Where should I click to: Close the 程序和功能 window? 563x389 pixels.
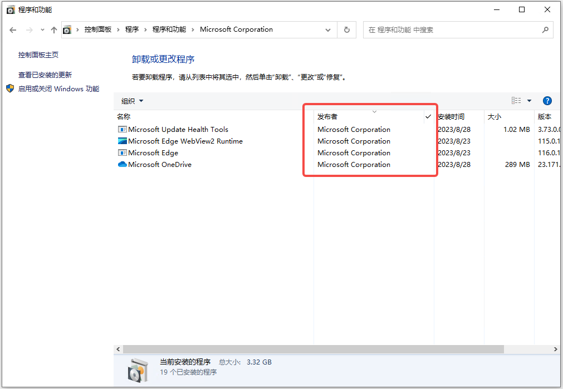coord(547,9)
